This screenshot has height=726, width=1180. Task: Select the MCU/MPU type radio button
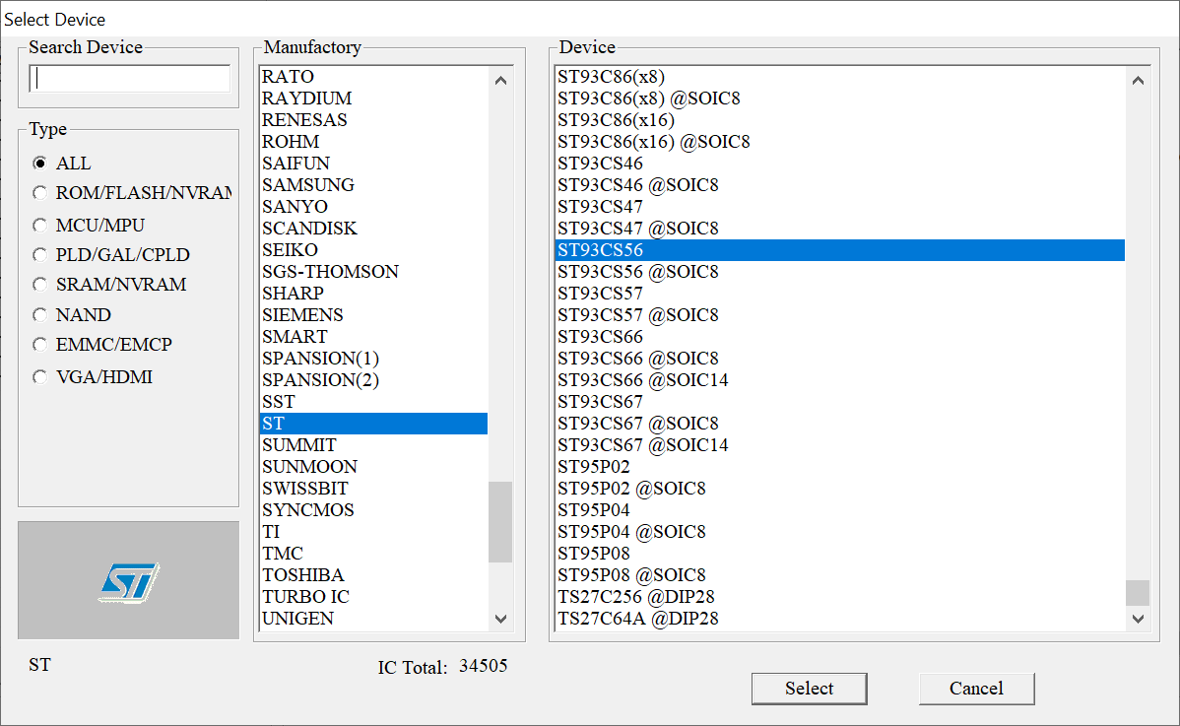(39, 225)
